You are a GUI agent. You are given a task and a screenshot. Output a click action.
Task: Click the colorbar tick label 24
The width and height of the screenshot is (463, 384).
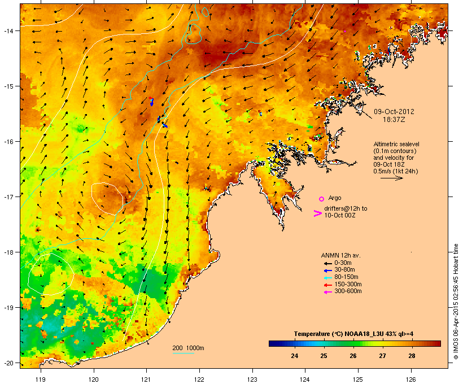tap(294, 356)
